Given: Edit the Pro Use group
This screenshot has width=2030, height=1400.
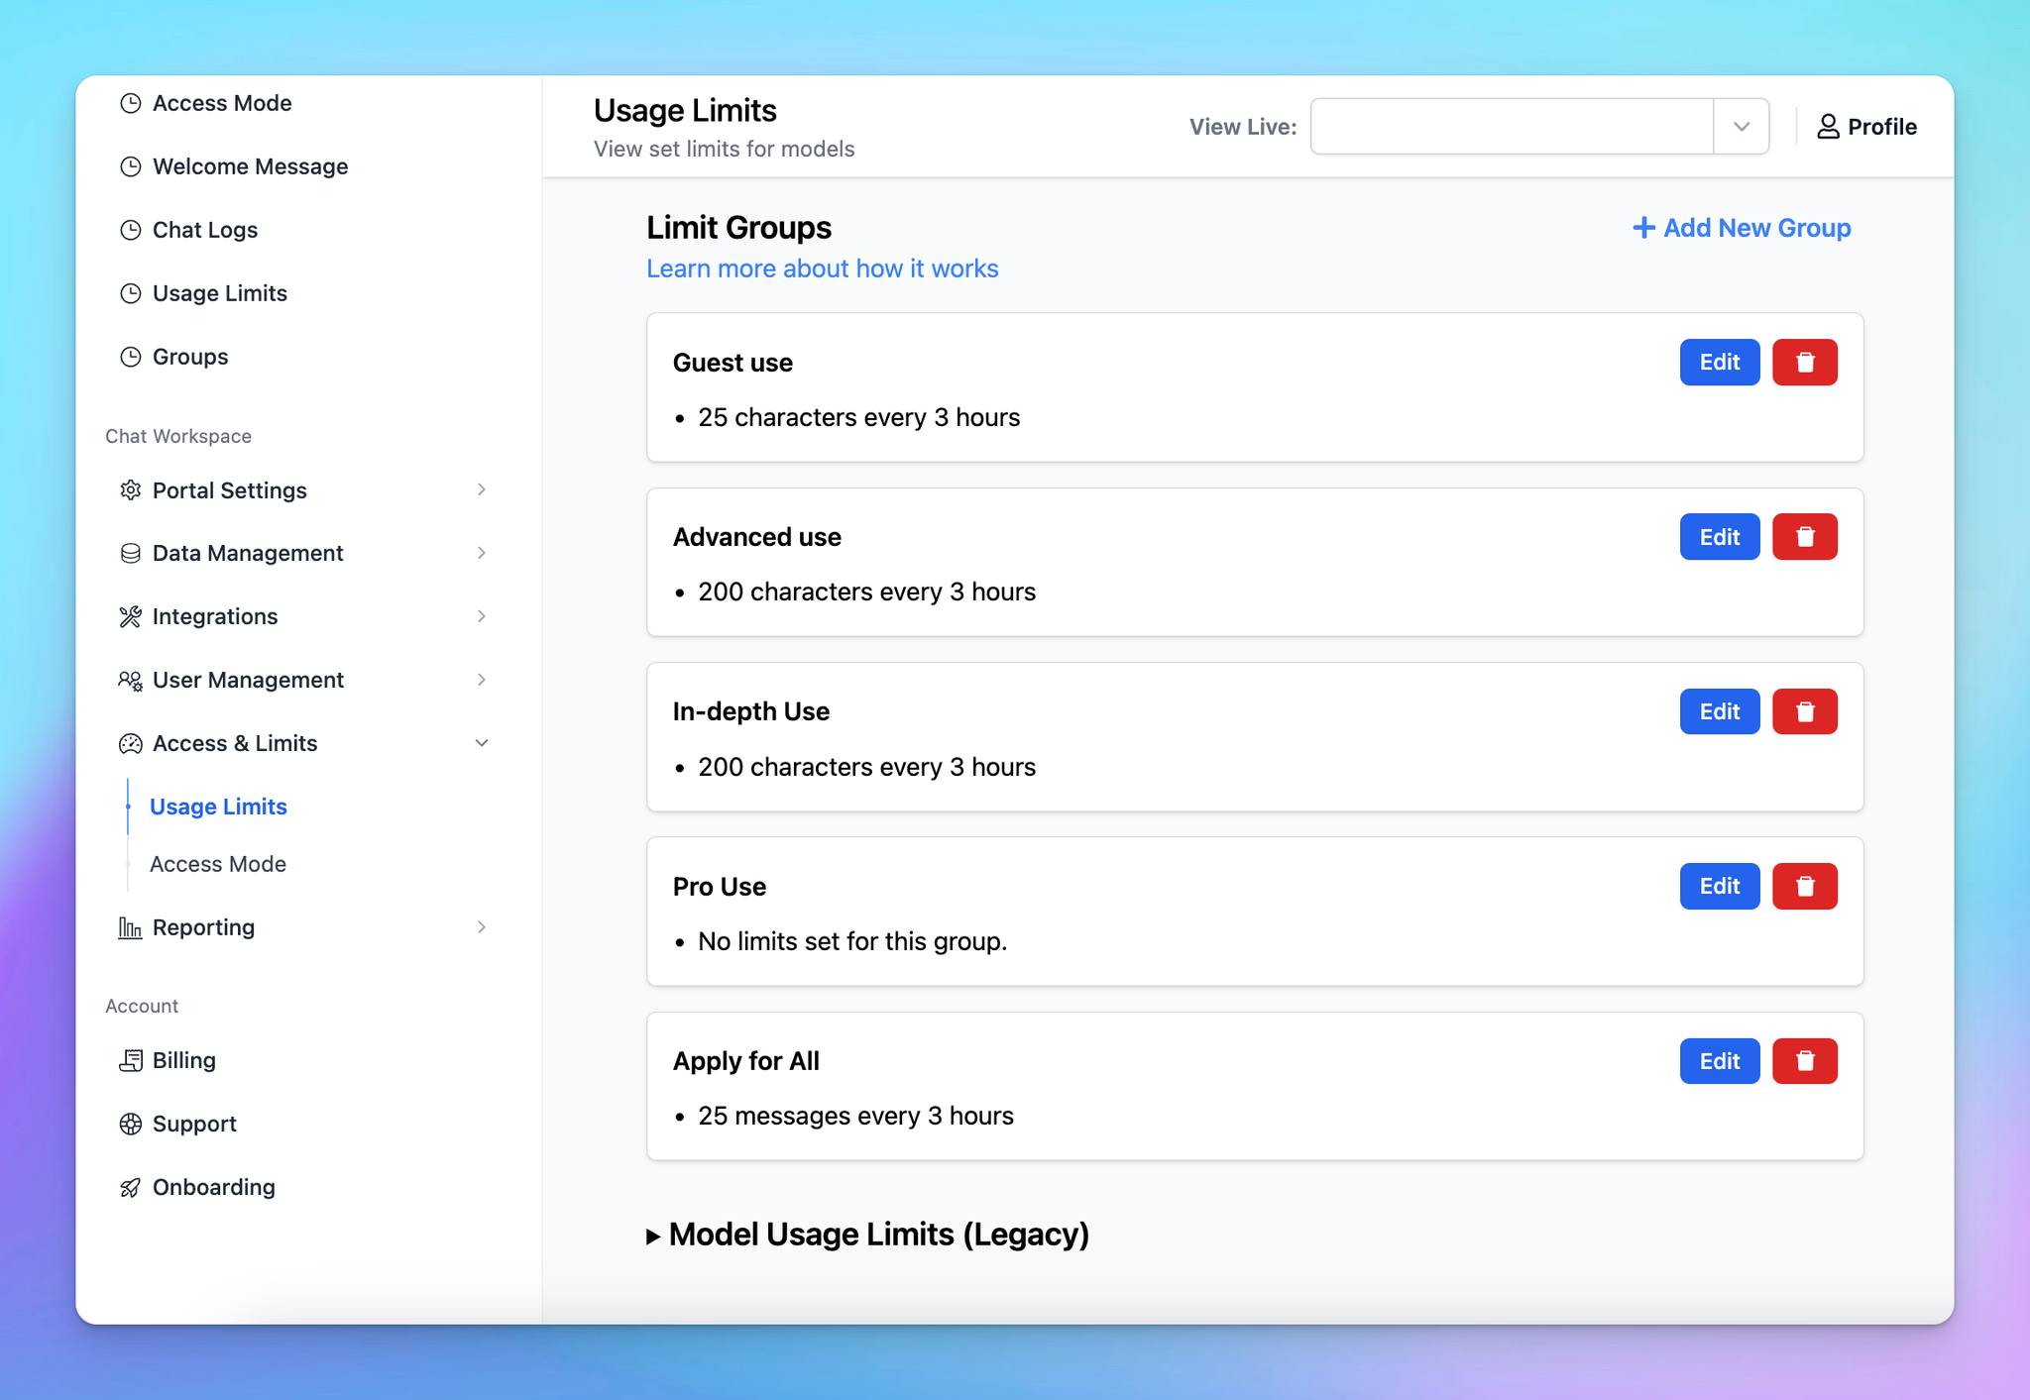Looking at the screenshot, I should [x=1720, y=886].
